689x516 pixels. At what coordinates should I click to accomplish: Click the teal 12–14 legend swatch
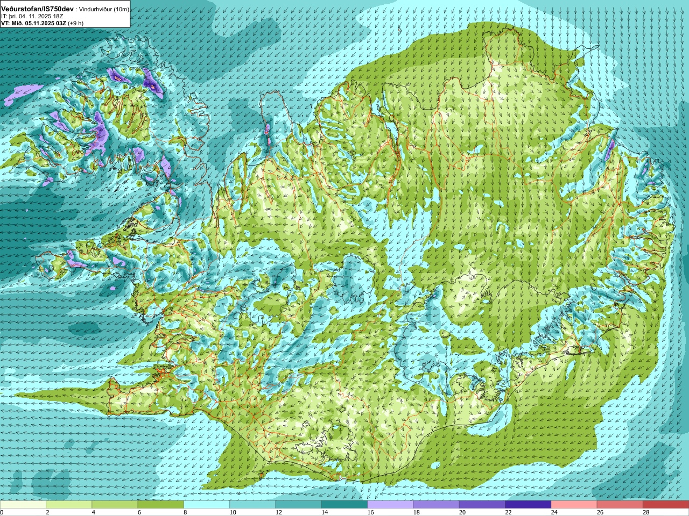(298, 505)
